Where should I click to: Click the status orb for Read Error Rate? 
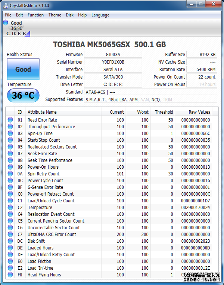(10, 120)
